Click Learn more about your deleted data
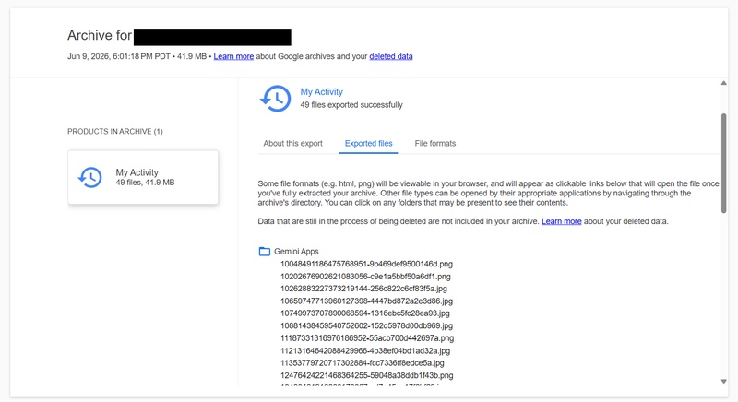The image size is (738, 402). coord(562,221)
